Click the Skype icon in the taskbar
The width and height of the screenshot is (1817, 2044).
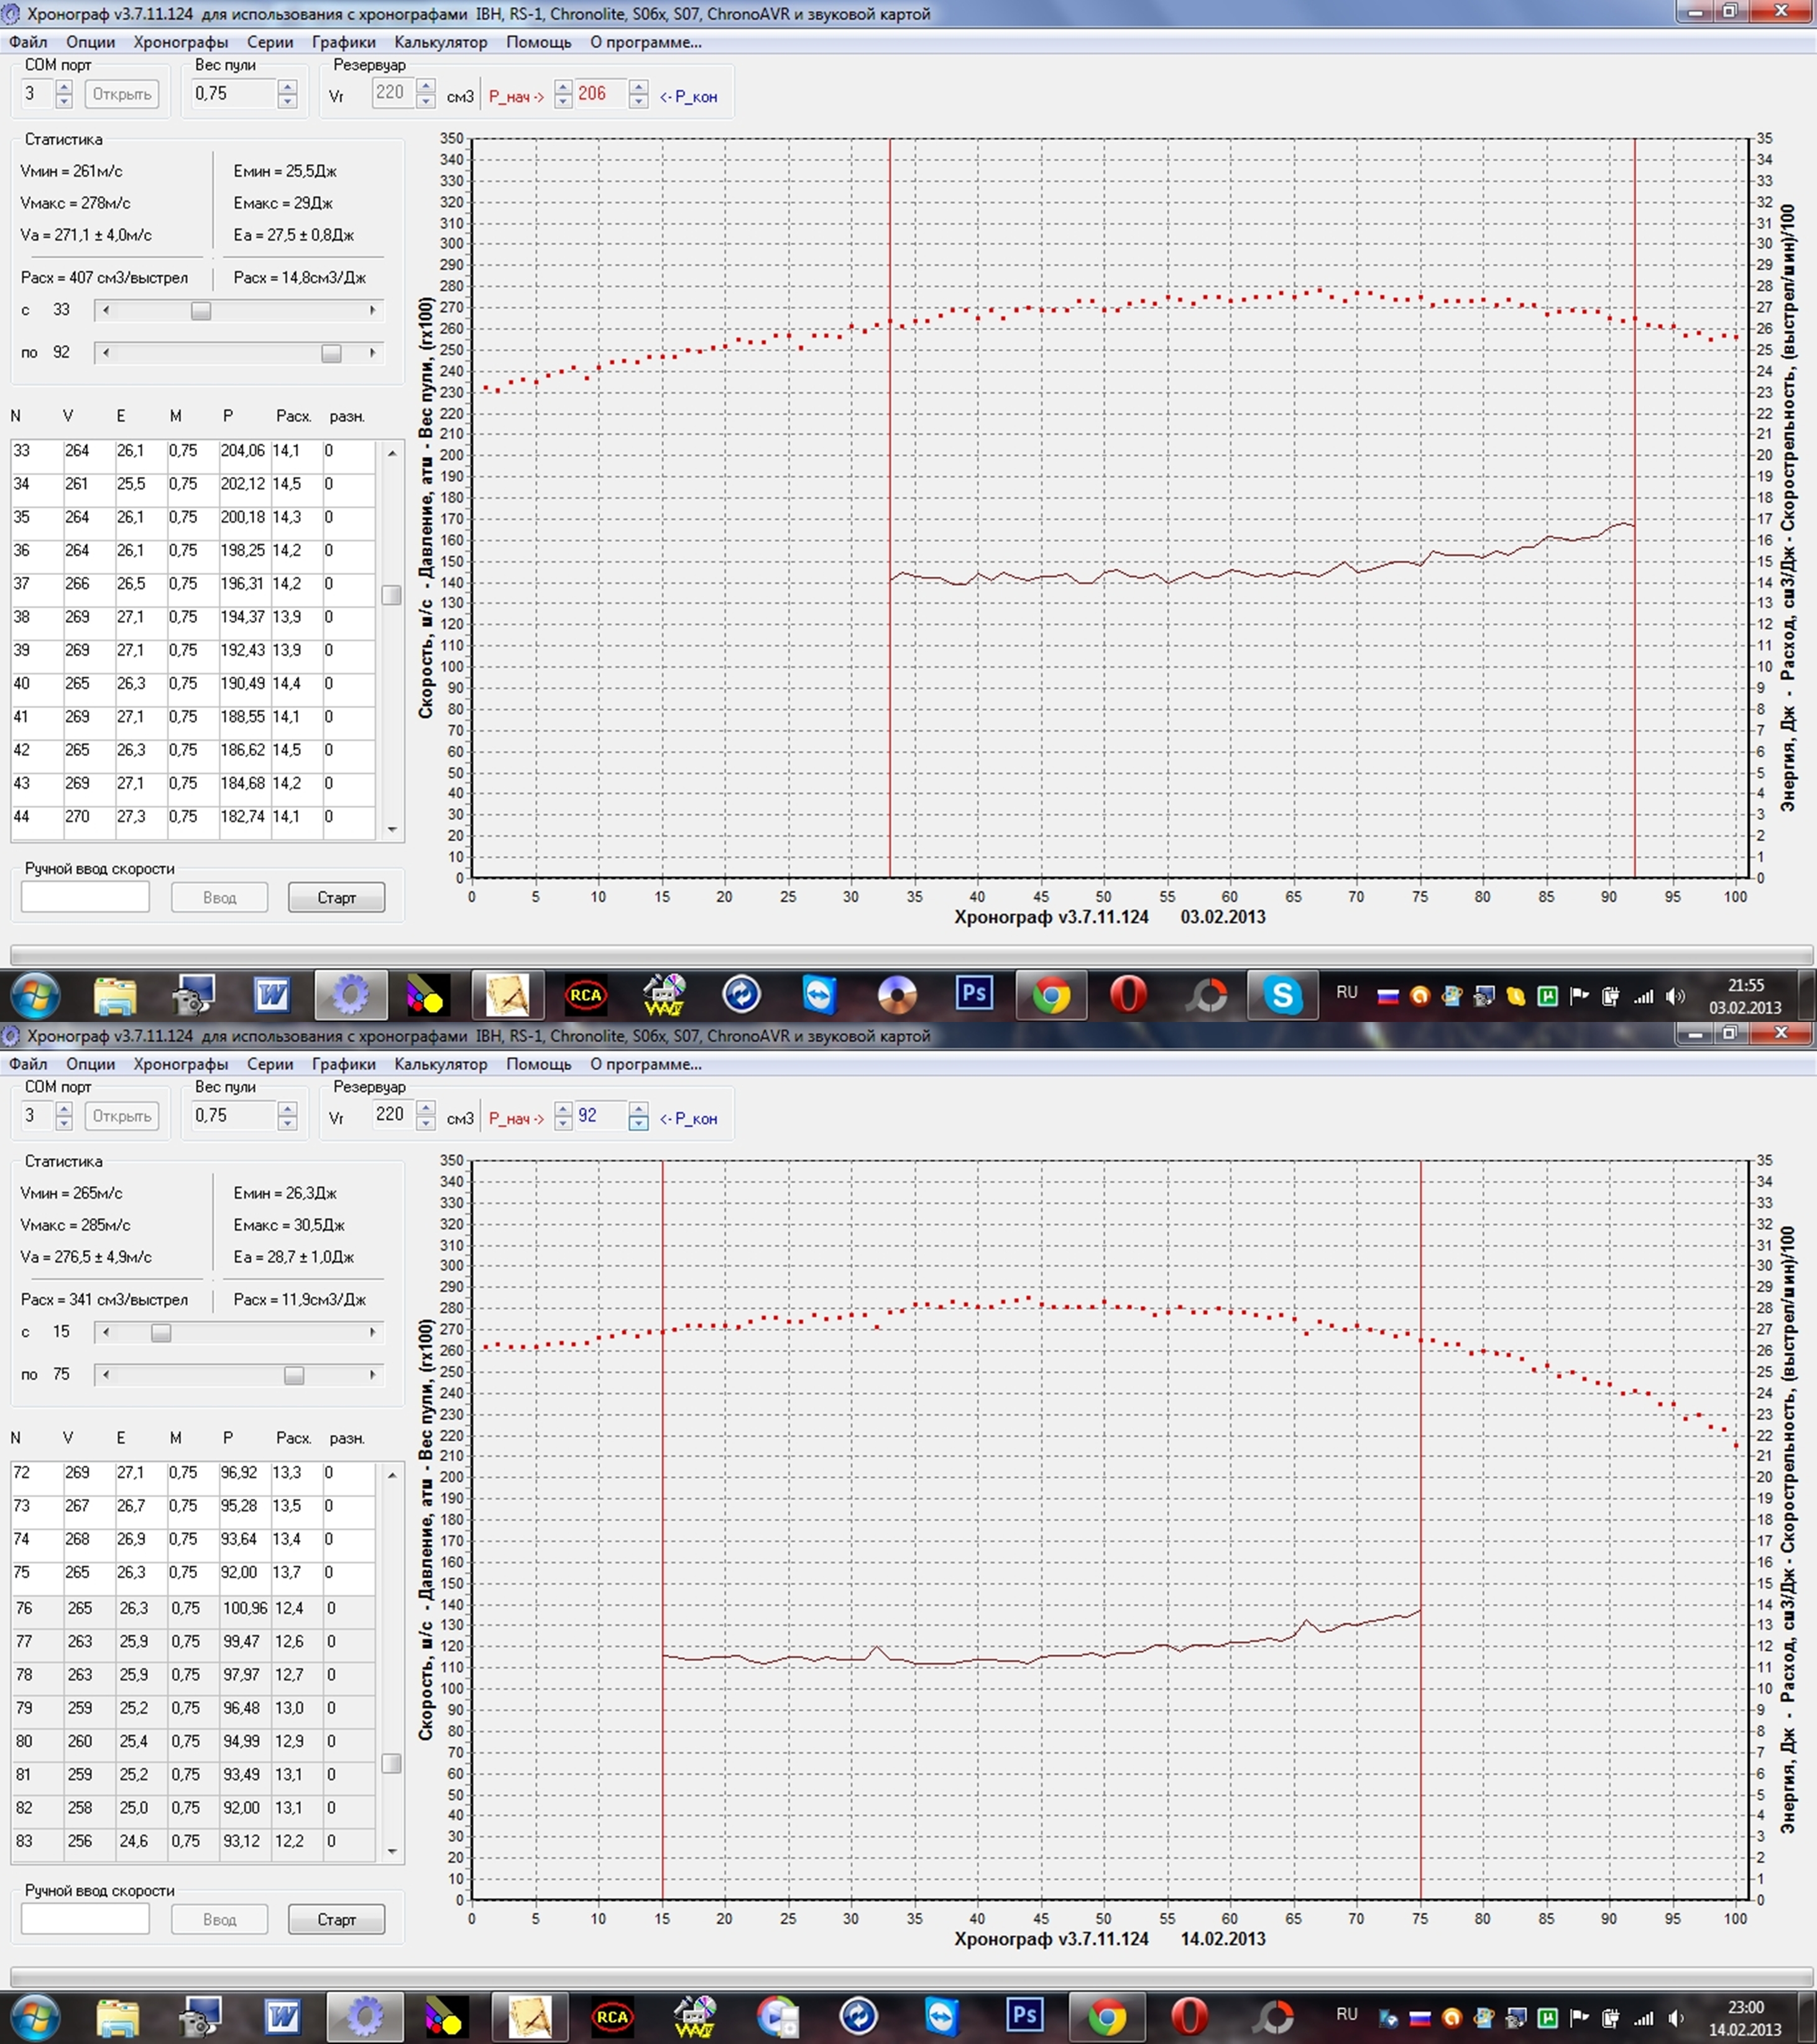(1282, 995)
